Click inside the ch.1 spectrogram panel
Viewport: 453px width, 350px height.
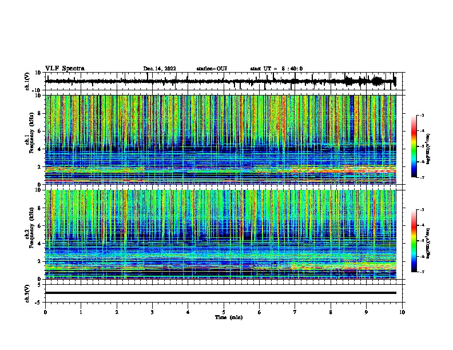click(221, 140)
